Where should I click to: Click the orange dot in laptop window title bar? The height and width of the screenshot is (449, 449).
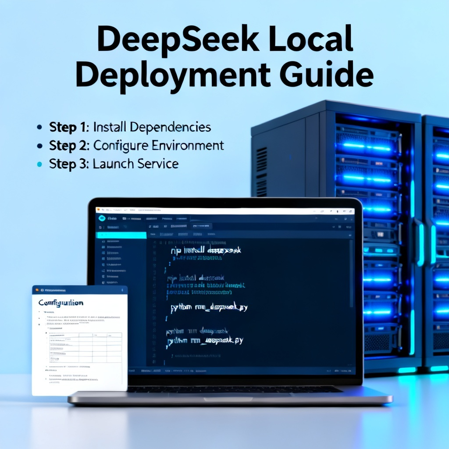98,210
